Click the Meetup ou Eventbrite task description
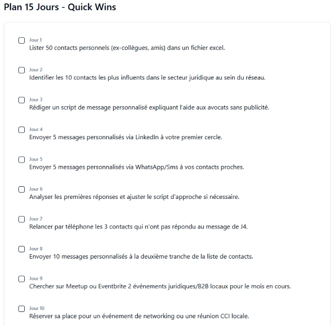Viewport: 335px width, 326px height. (160, 286)
